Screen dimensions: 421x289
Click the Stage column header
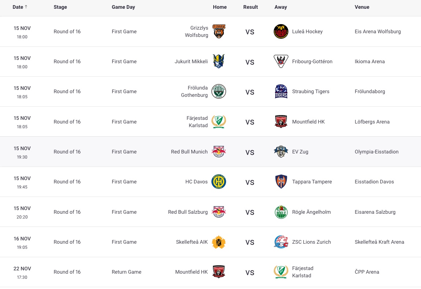point(60,7)
